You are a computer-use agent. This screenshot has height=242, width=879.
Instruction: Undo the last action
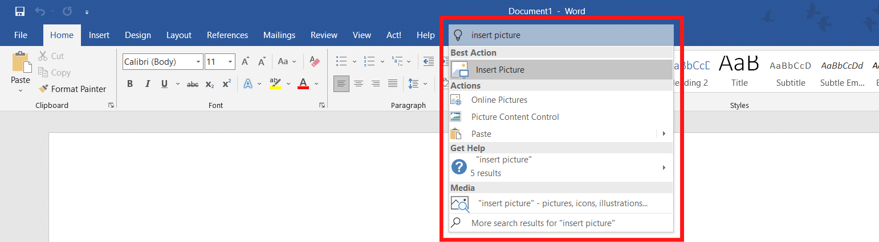[40, 11]
